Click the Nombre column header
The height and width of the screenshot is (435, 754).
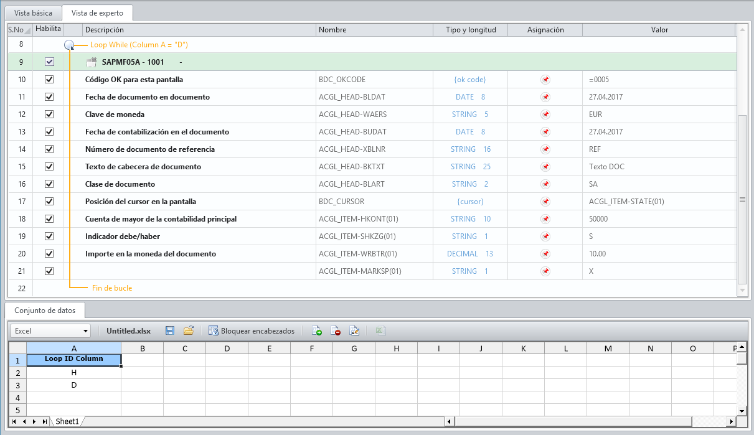tap(374, 30)
